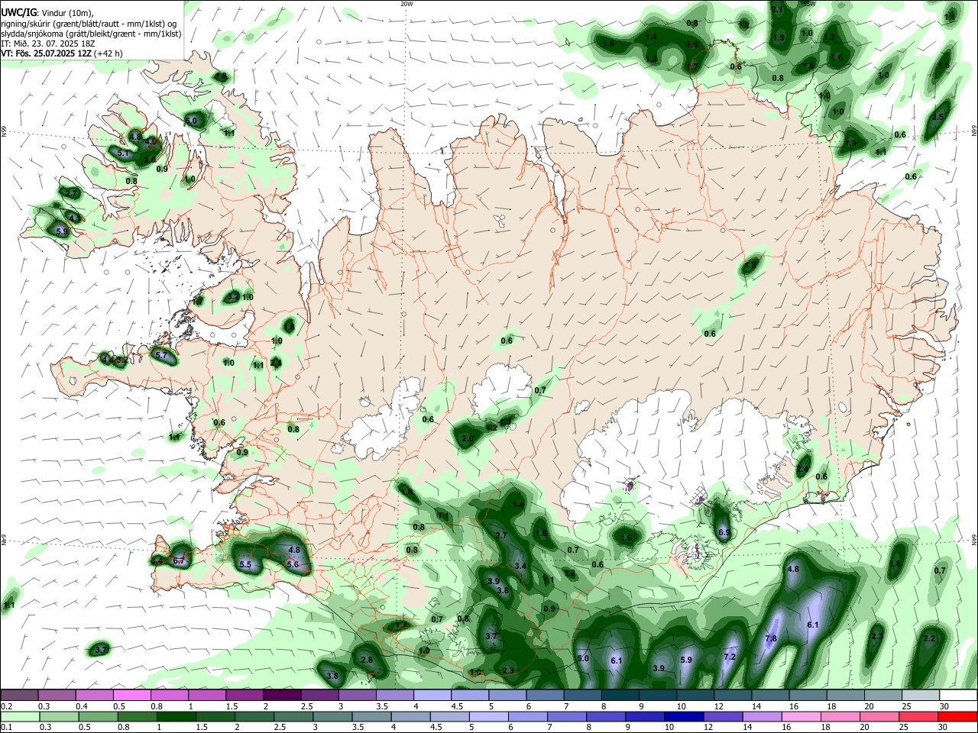Click the 3.4 precipitation value

tap(520, 566)
